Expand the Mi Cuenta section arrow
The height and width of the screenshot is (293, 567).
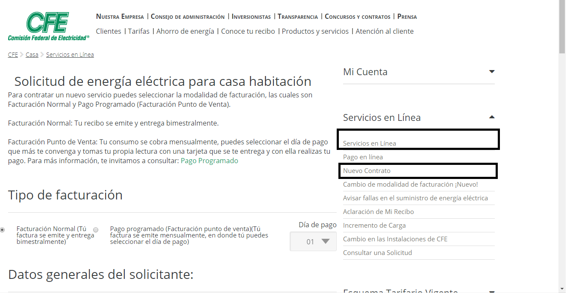(491, 72)
